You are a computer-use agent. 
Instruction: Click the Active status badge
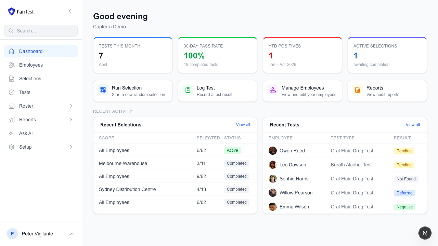[x=232, y=150]
